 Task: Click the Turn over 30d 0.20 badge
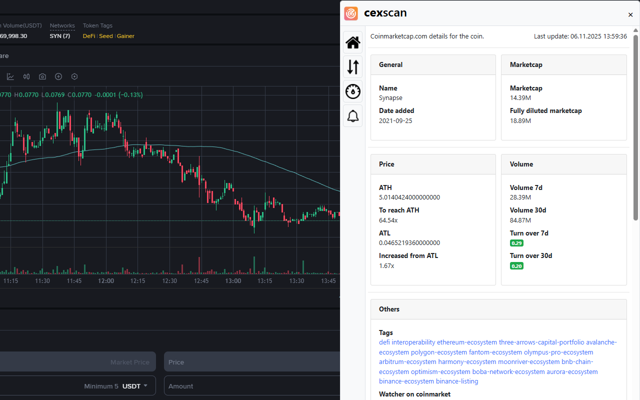tap(516, 266)
